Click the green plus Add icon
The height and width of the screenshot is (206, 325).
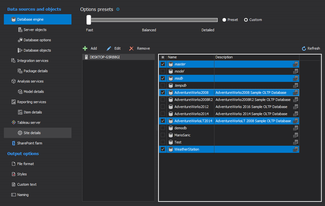[x=85, y=48]
